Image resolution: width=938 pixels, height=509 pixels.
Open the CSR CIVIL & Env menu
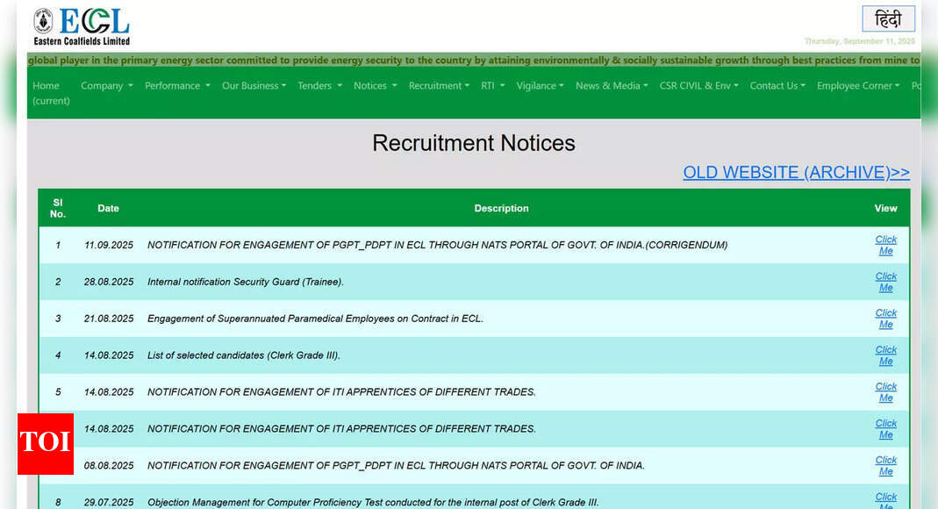pos(698,85)
